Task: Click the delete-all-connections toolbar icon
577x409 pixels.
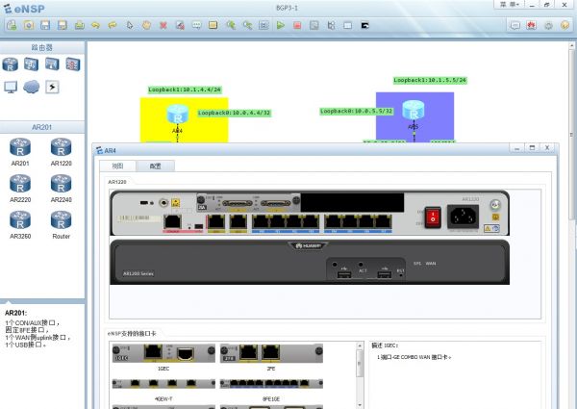Action: (x=180, y=25)
